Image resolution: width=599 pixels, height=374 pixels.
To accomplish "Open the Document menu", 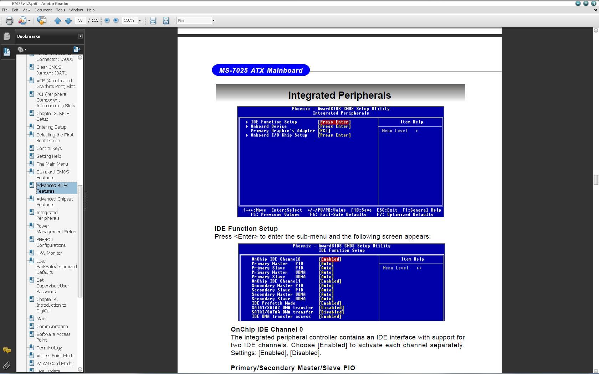I will (43, 10).
